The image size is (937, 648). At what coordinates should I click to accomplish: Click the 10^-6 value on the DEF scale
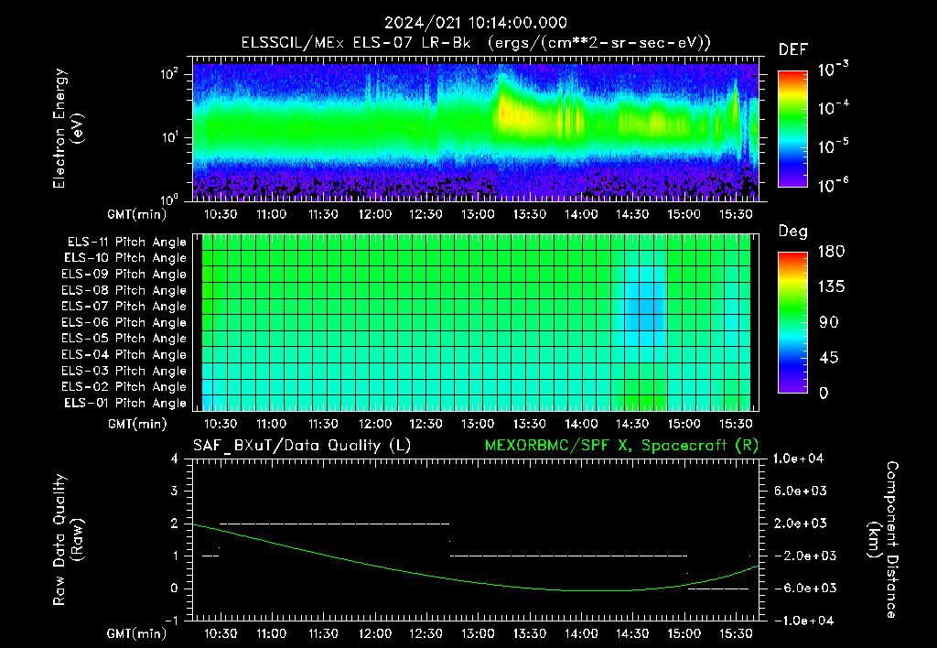point(833,186)
